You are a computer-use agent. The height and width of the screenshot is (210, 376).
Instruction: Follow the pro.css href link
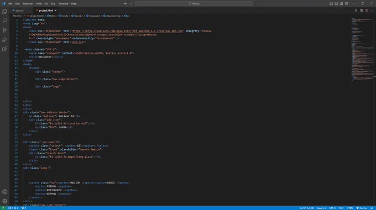(78, 42)
